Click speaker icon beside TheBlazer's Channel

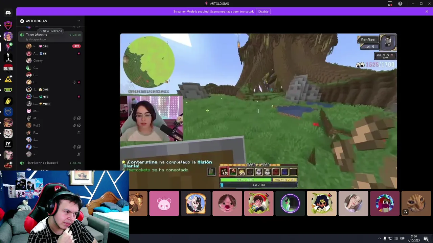pyautogui.click(x=22, y=163)
